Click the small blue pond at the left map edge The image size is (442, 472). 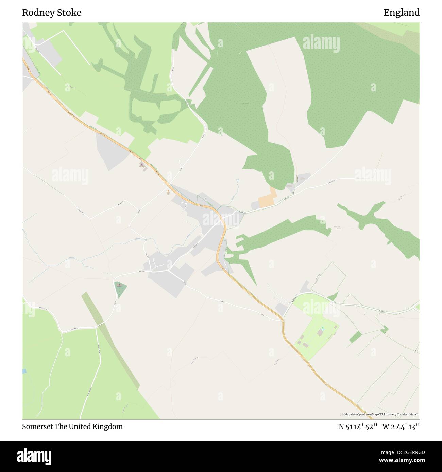pos(23,371)
